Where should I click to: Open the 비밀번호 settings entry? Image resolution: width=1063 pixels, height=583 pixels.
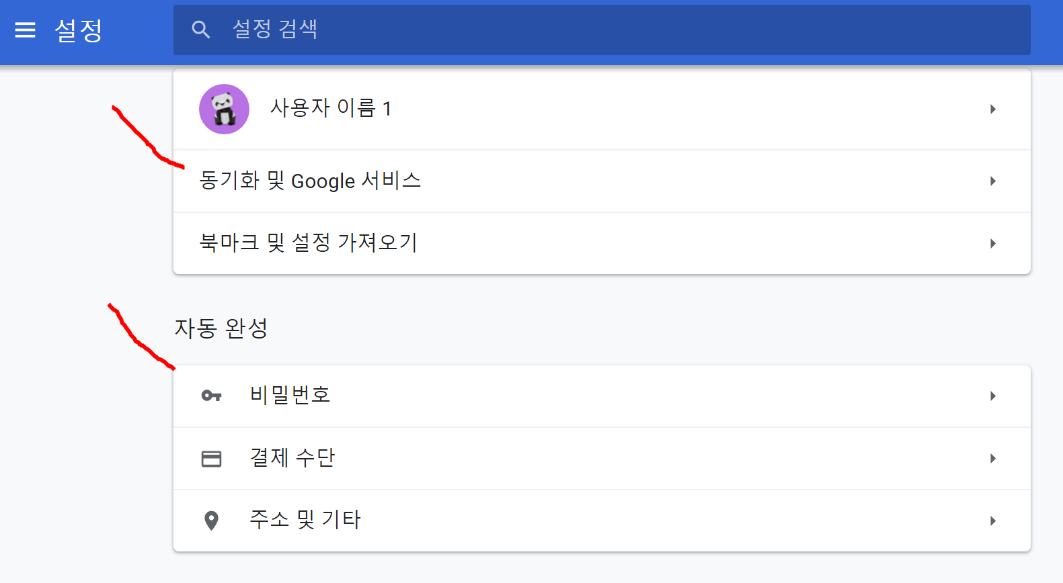coord(602,396)
